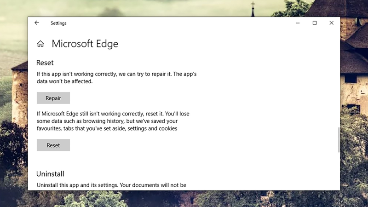Viewport: 368px width, 207px height.
Task: Click the text about uninstalling this app
Action: [x=111, y=185]
